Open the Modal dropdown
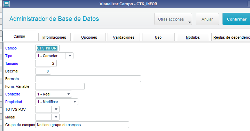 (x=47, y=117)
